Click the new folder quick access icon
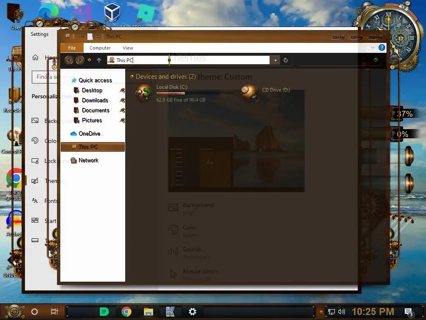The image size is (426, 320). (x=90, y=37)
